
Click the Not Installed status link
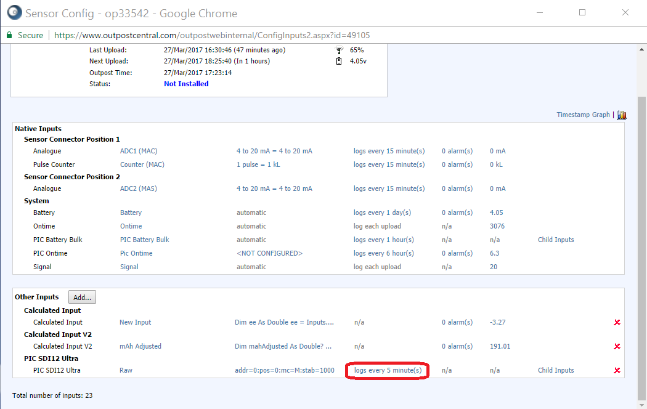pos(186,84)
